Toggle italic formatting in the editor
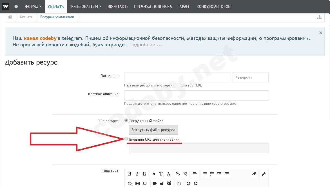 click(137, 174)
